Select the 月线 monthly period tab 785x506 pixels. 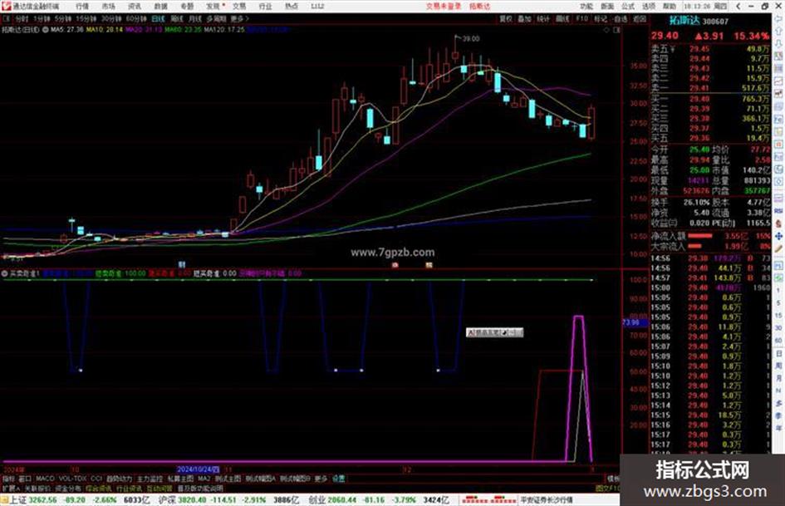click(x=194, y=18)
